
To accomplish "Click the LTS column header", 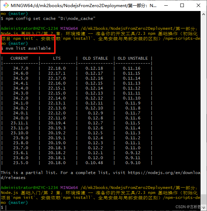I will (x=57, y=58).
